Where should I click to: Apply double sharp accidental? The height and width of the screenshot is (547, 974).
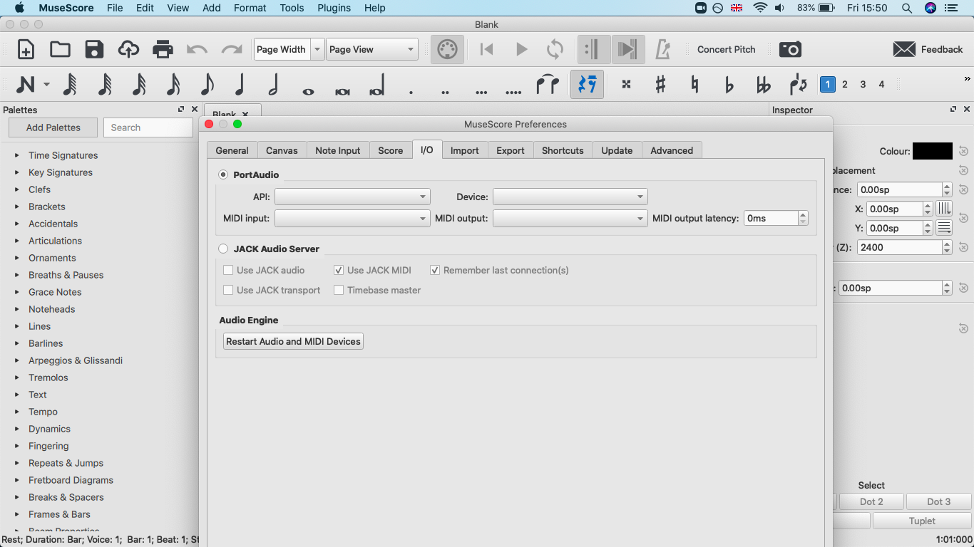(626, 84)
